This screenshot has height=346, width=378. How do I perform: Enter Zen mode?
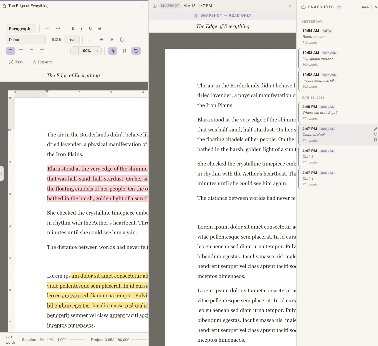click(16, 62)
